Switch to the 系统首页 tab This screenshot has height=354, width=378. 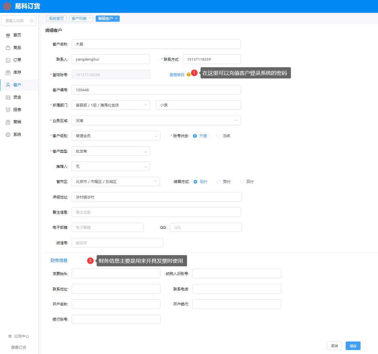56,18
